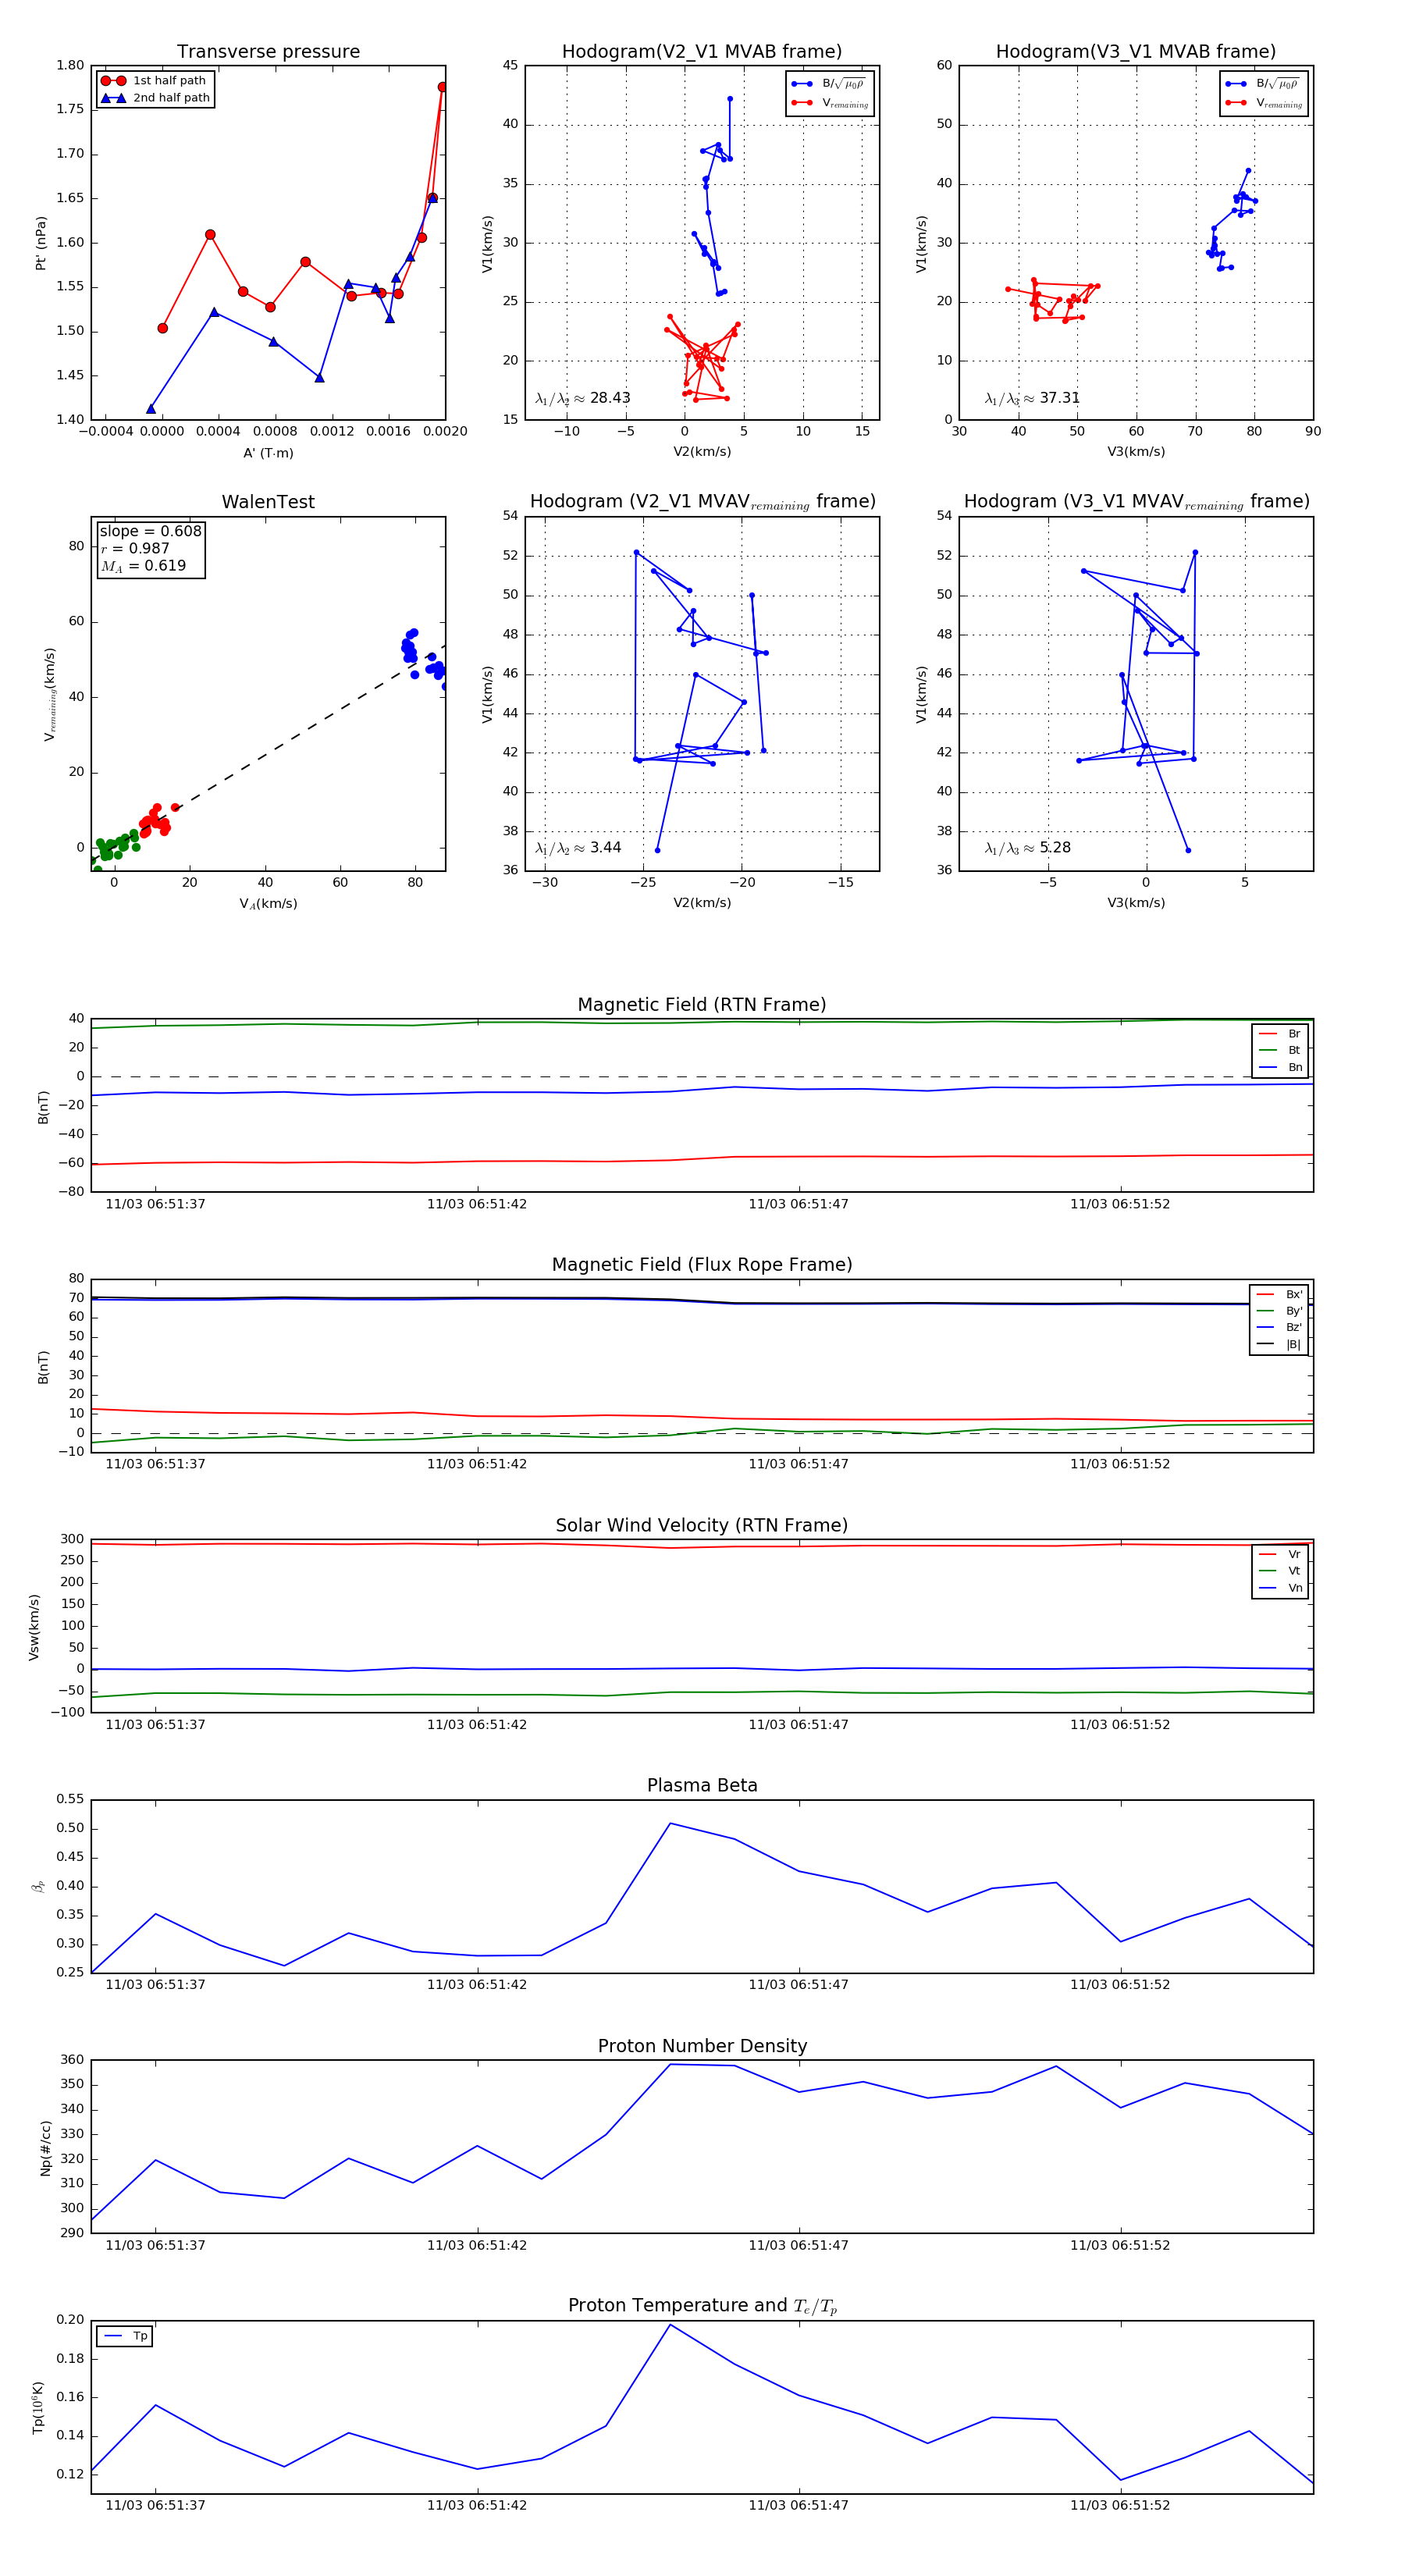Click the λ1/λ2 ≈ 28.43 annotation
Image resolution: width=1405 pixels, height=2576 pixels.
(583, 398)
